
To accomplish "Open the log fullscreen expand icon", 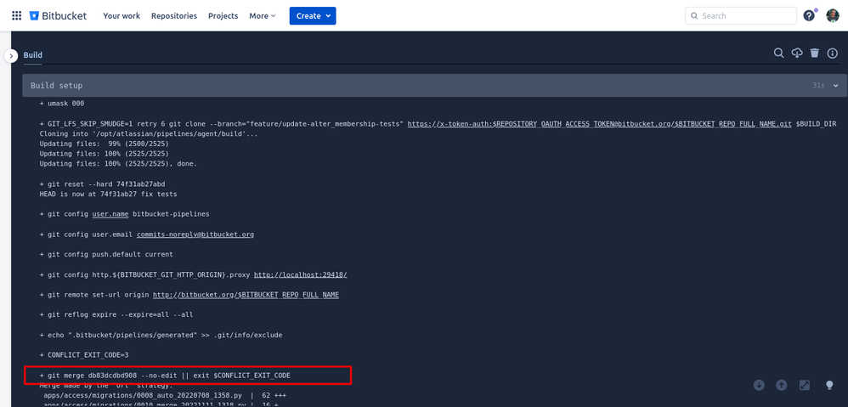I will 805,385.
